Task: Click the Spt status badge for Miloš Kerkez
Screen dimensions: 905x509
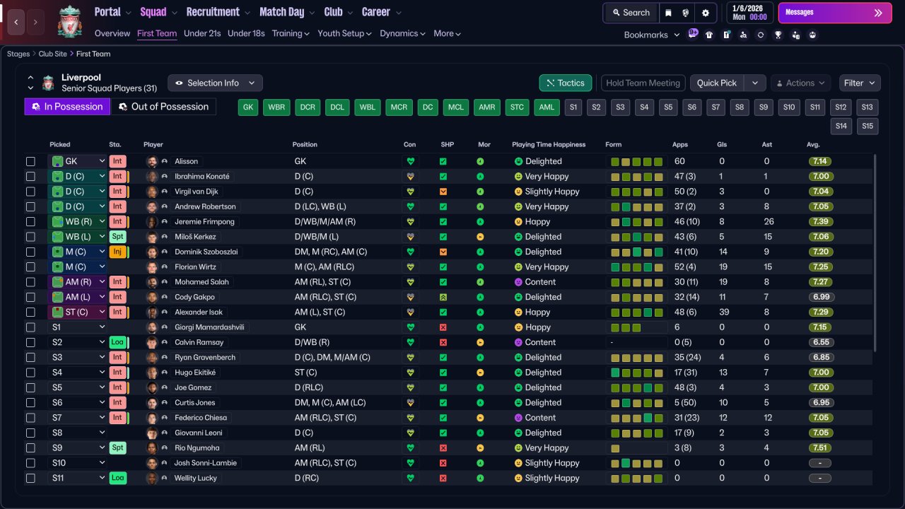Action: [x=117, y=237]
